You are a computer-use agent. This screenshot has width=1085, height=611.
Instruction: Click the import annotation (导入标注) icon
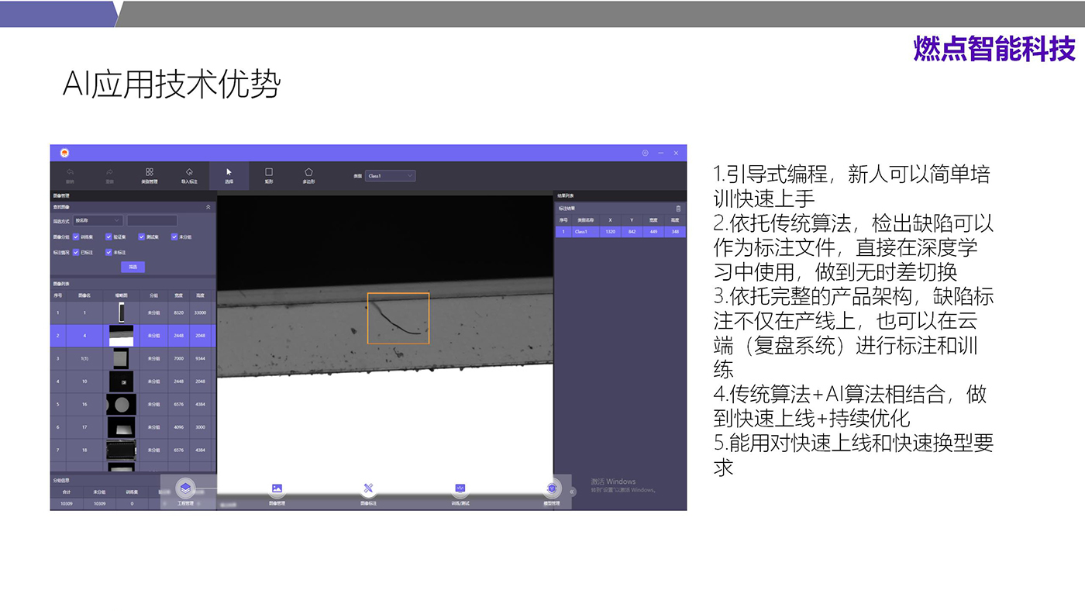(189, 174)
